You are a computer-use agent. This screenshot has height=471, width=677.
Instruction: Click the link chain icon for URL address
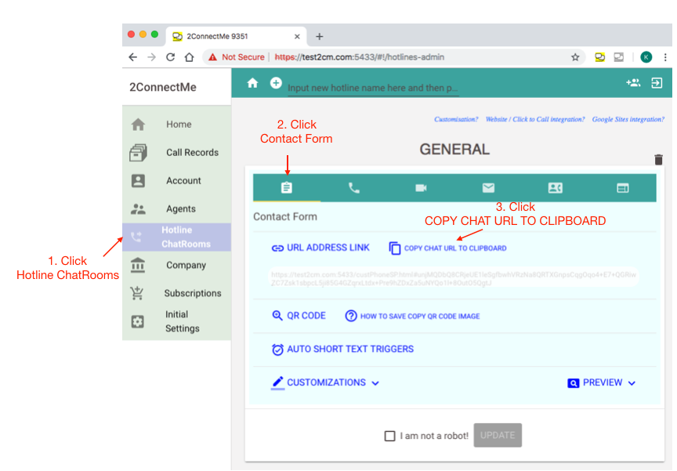[277, 248]
